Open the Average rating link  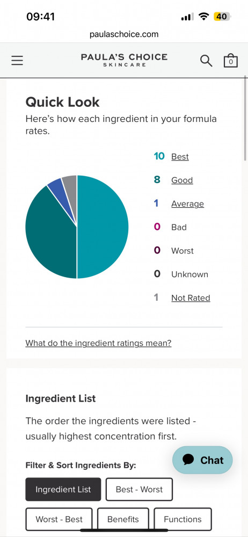[187, 204]
